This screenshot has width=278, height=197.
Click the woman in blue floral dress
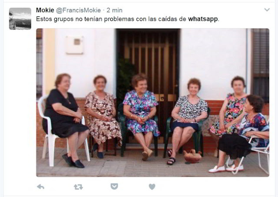(141, 115)
